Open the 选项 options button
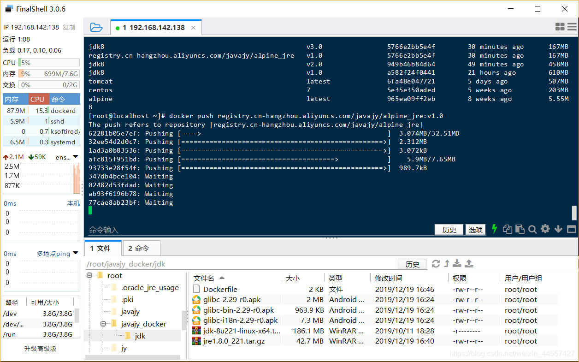 click(476, 230)
